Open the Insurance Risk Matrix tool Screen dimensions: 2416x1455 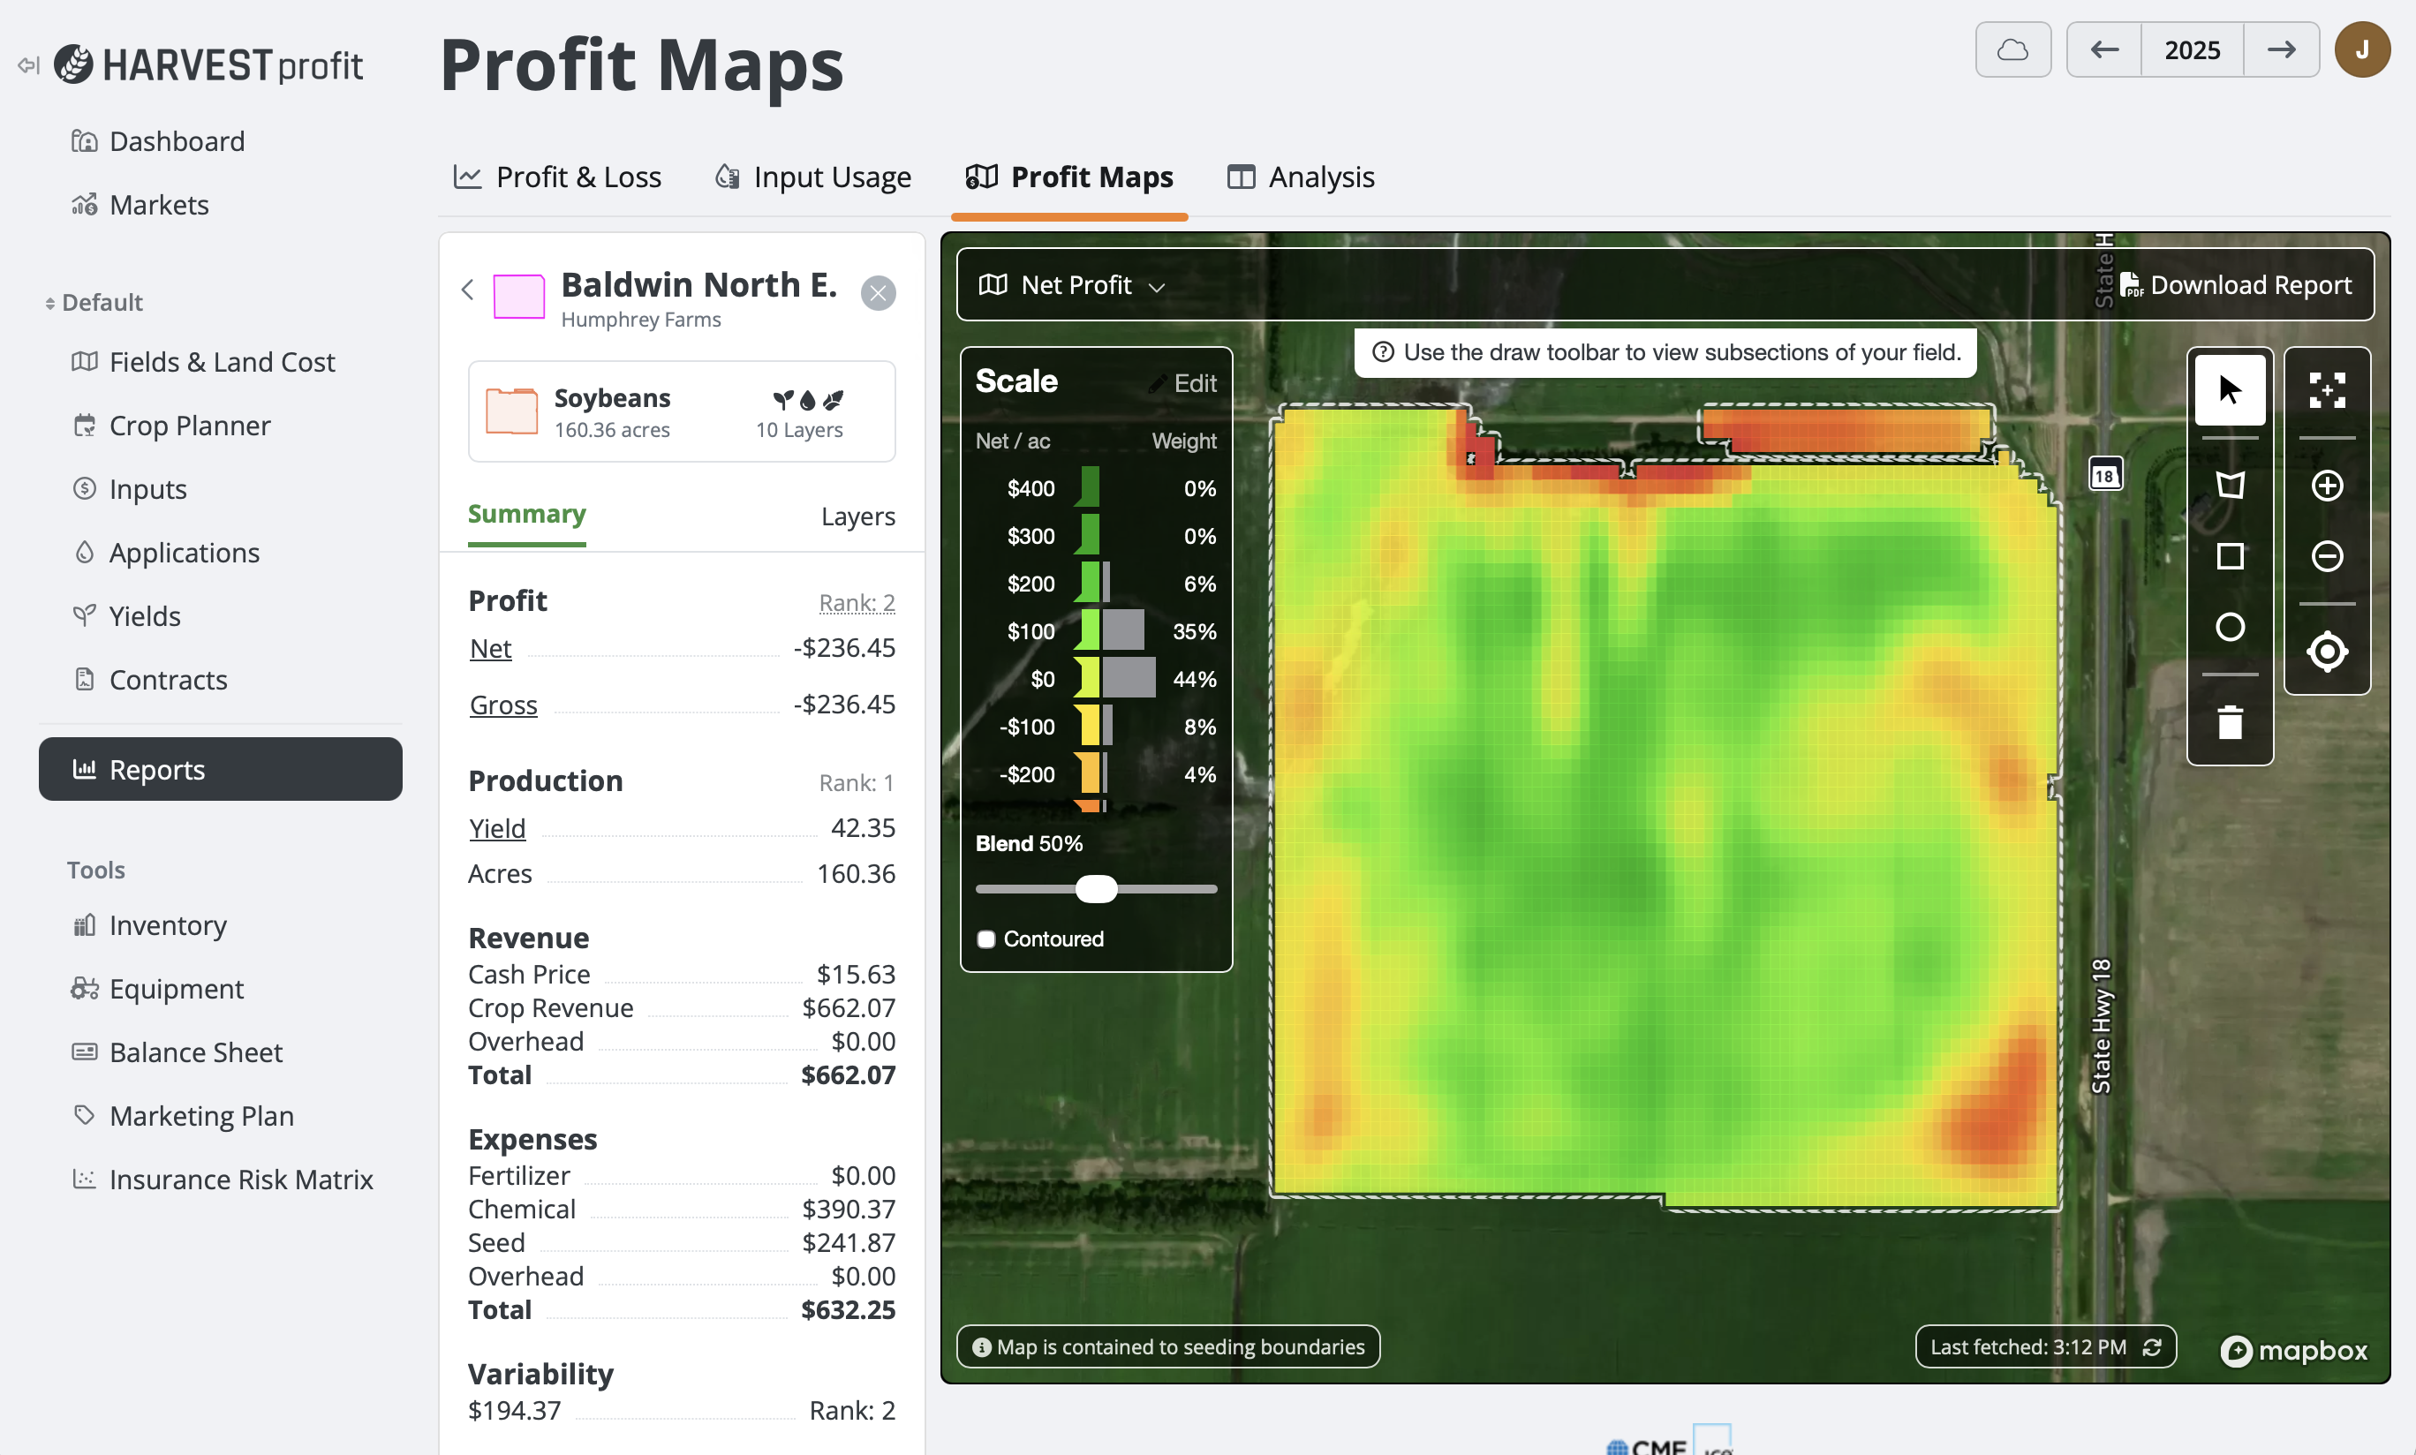[x=240, y=1179]
